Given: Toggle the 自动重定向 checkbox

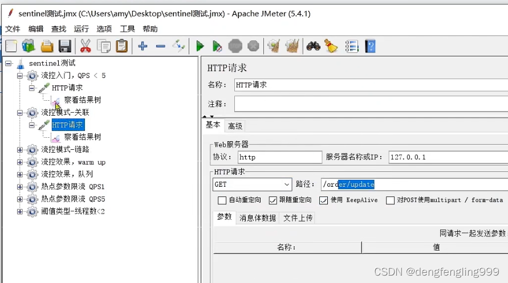Looking at the screenshot, I should 222,200.
